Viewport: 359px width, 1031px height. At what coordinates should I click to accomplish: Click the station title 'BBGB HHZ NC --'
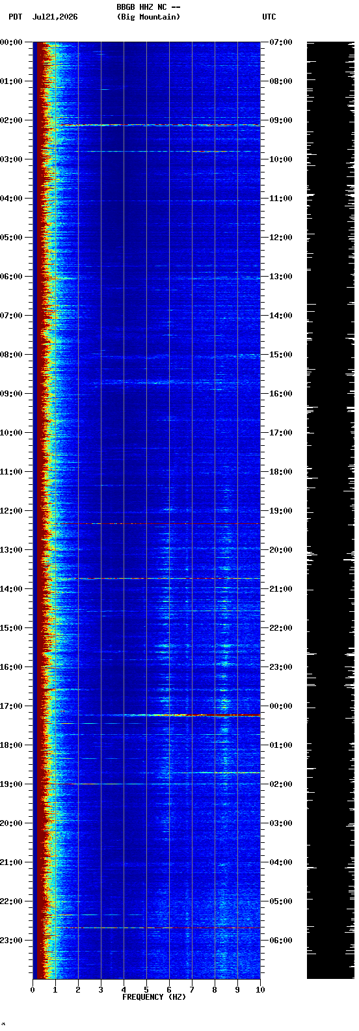[148, 7]
